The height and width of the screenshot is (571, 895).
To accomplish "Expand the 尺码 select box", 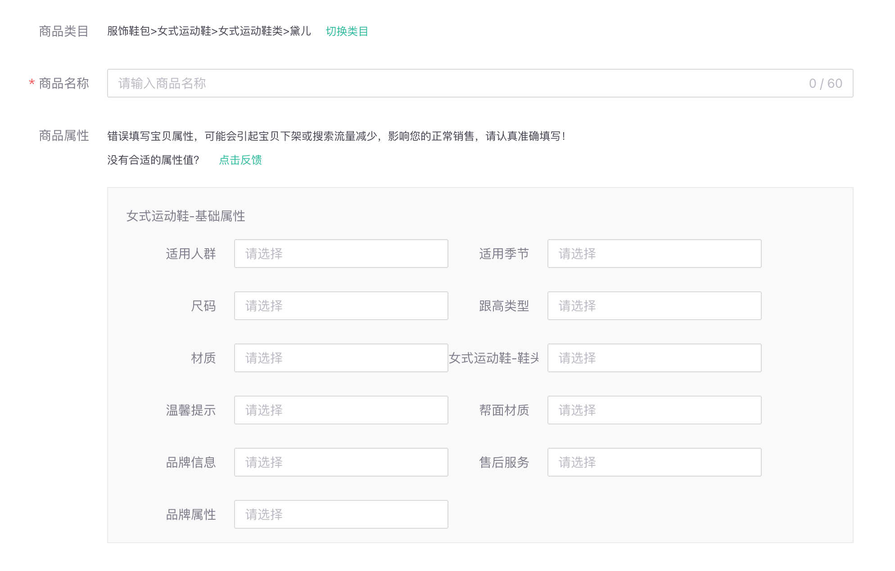I will (x=341, y=306).
